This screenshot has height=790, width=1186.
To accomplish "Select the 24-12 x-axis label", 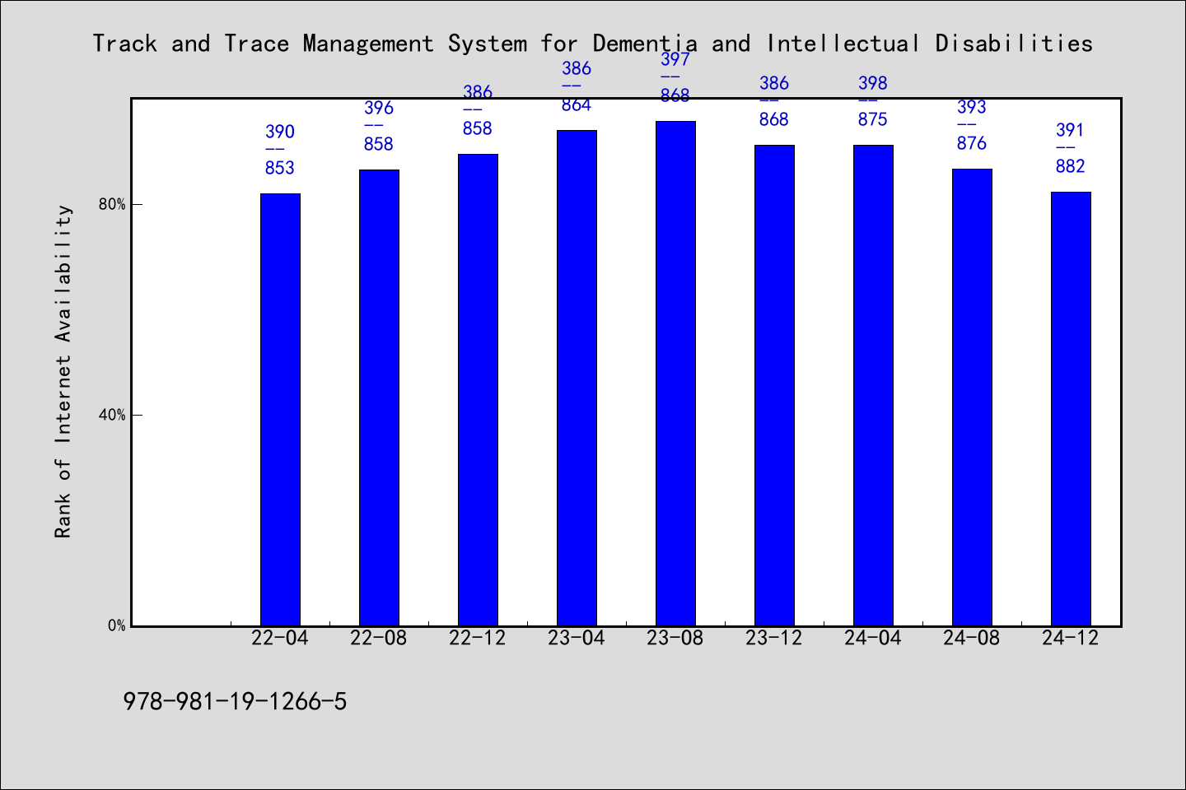I will (1071, 638).
